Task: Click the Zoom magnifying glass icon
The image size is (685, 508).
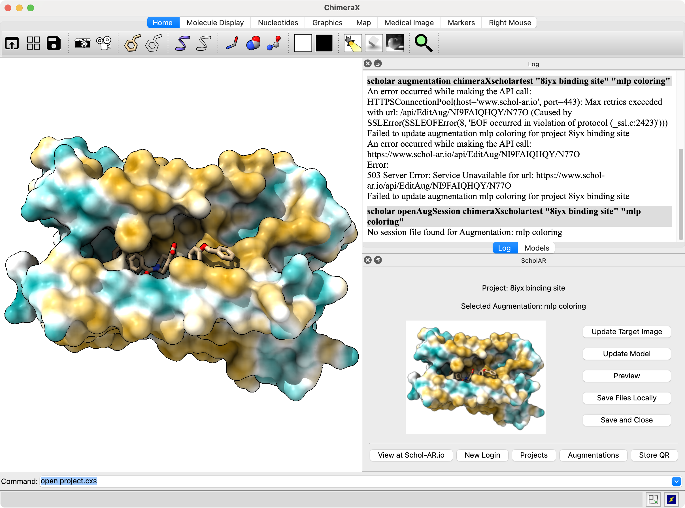Action: click(424, 43)
